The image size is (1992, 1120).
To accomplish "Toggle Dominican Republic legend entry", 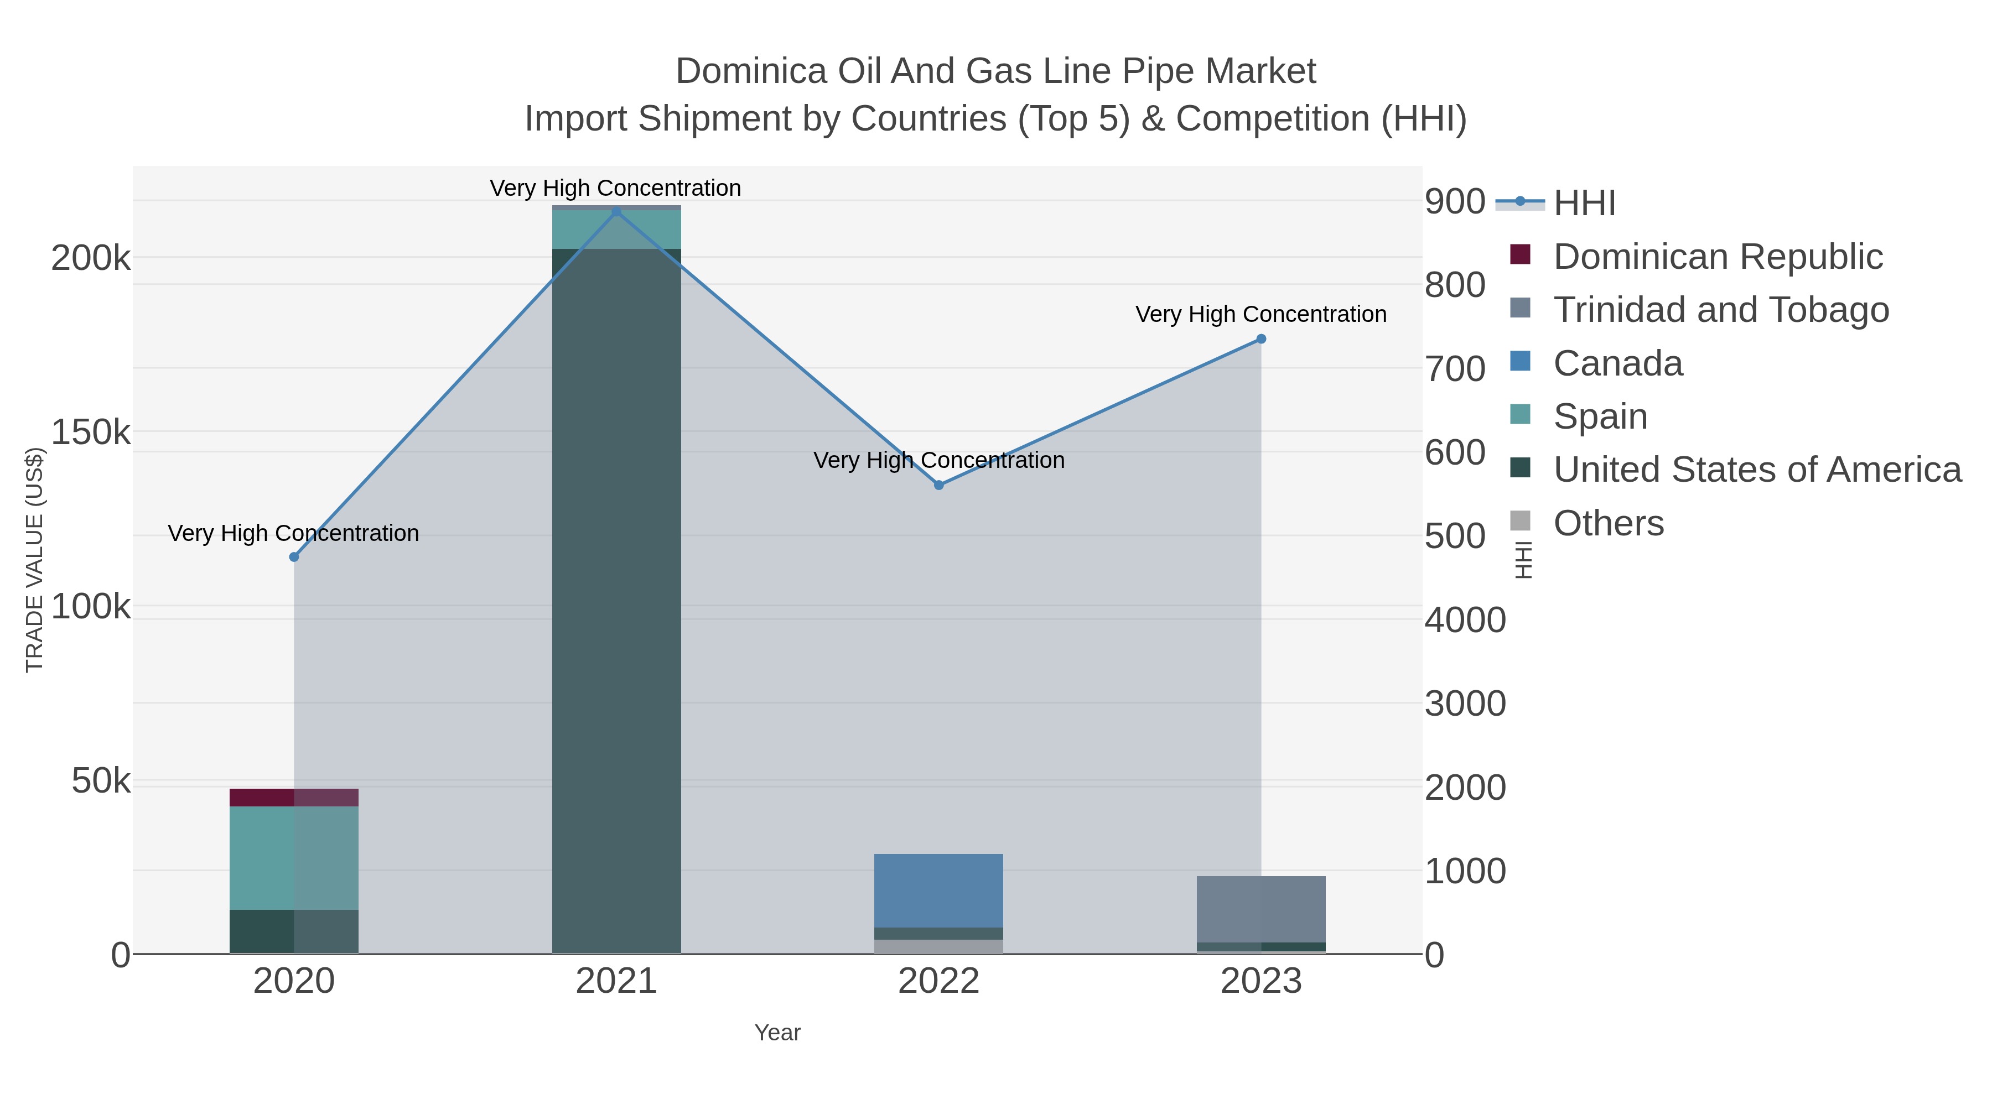I will [1697, 257].
